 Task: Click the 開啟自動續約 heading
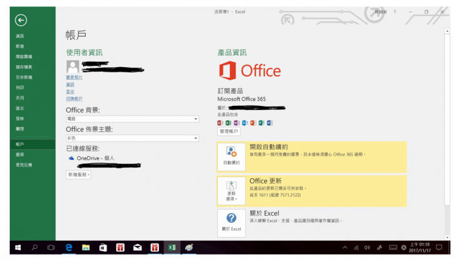(x=269, y=147)
